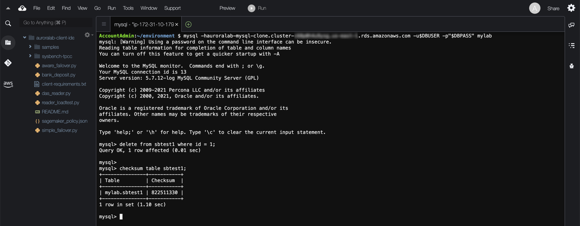Open the Debugger bug icon
This screenshot has height=226, width=580.
(x=571, y=66)
